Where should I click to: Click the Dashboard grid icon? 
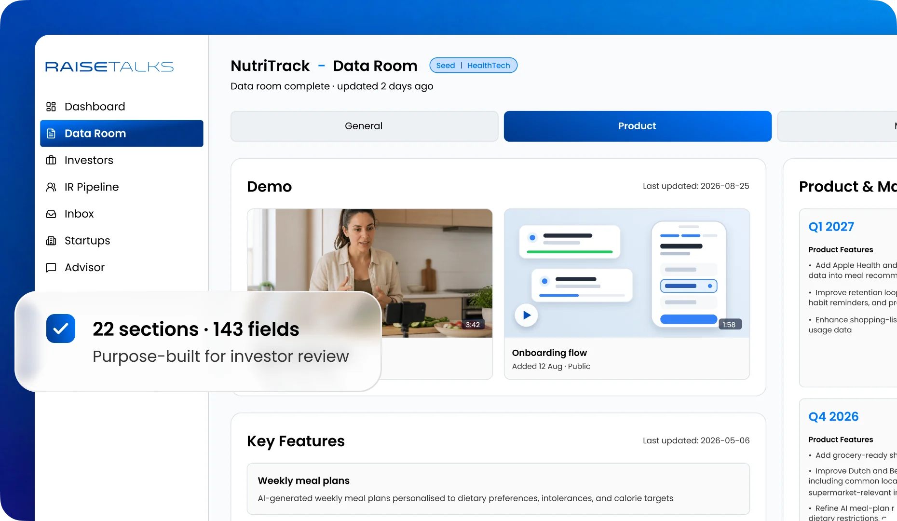[x=51, y=107]
